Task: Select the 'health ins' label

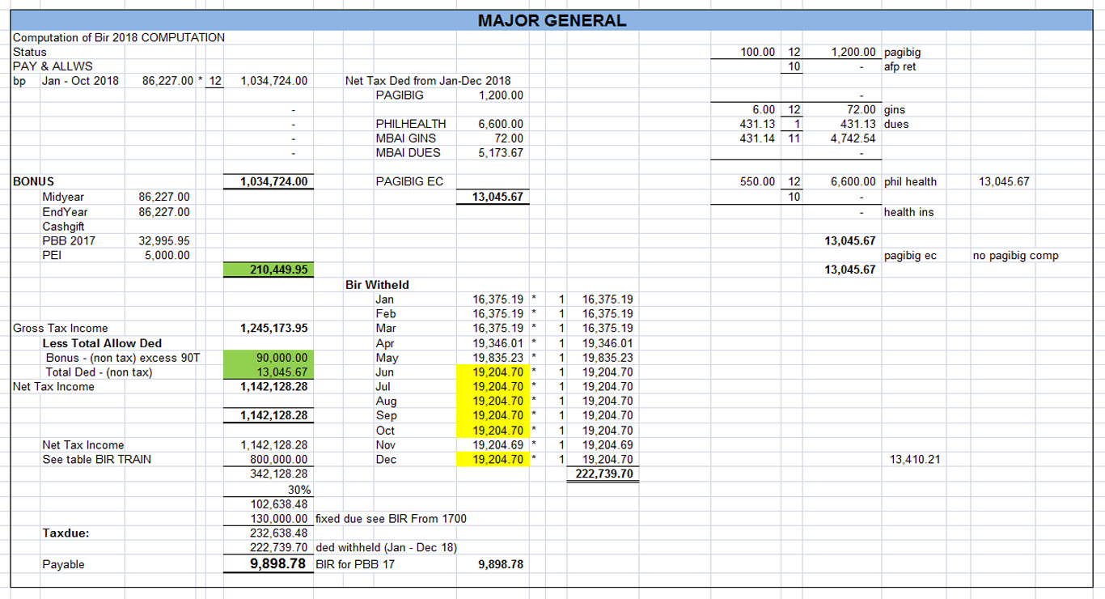Action: click(x=908, y=212)
